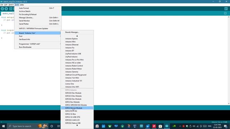Select the LilyPad Arduino board
The image size is (230, 129).
click(x=77, y=57)
